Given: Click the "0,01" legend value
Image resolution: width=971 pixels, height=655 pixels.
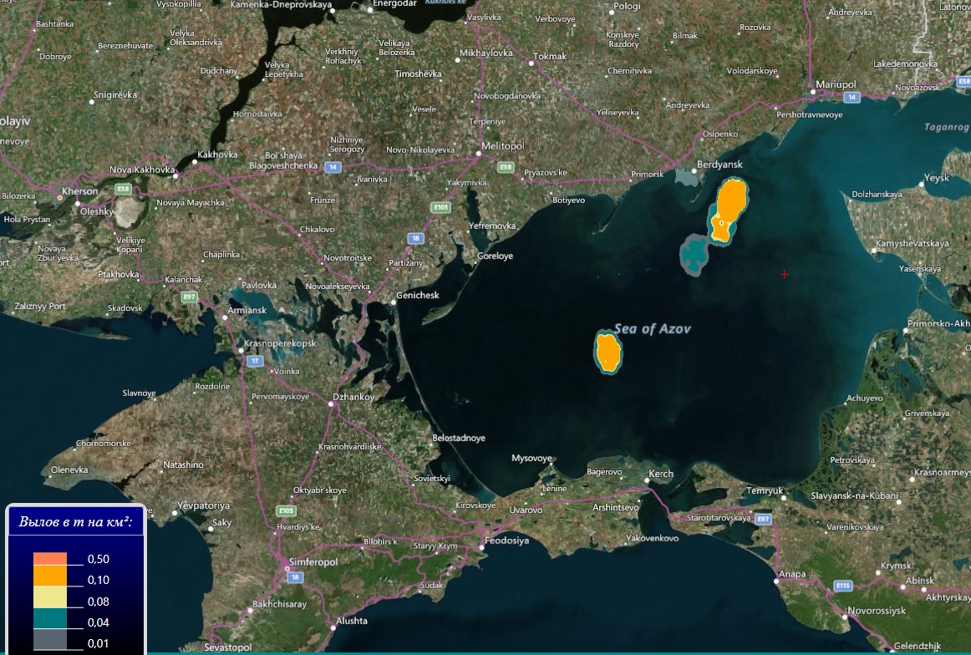Looking at the screenshot, I should point(99,643).
